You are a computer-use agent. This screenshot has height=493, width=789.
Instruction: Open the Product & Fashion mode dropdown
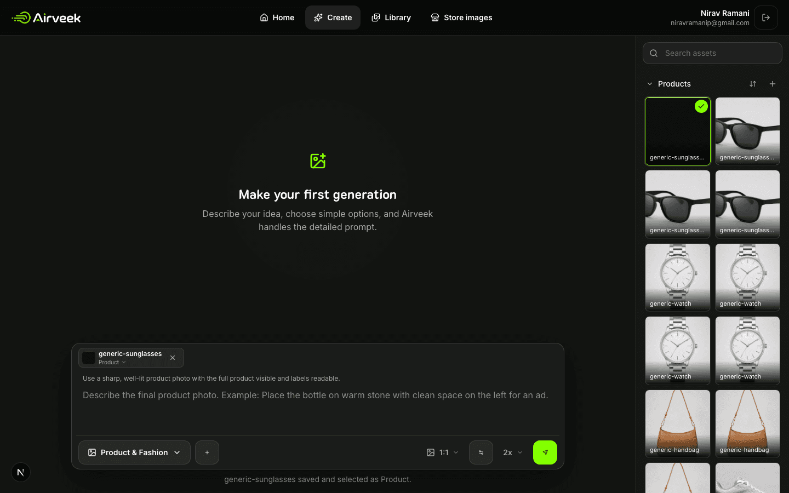click(134, 452)
